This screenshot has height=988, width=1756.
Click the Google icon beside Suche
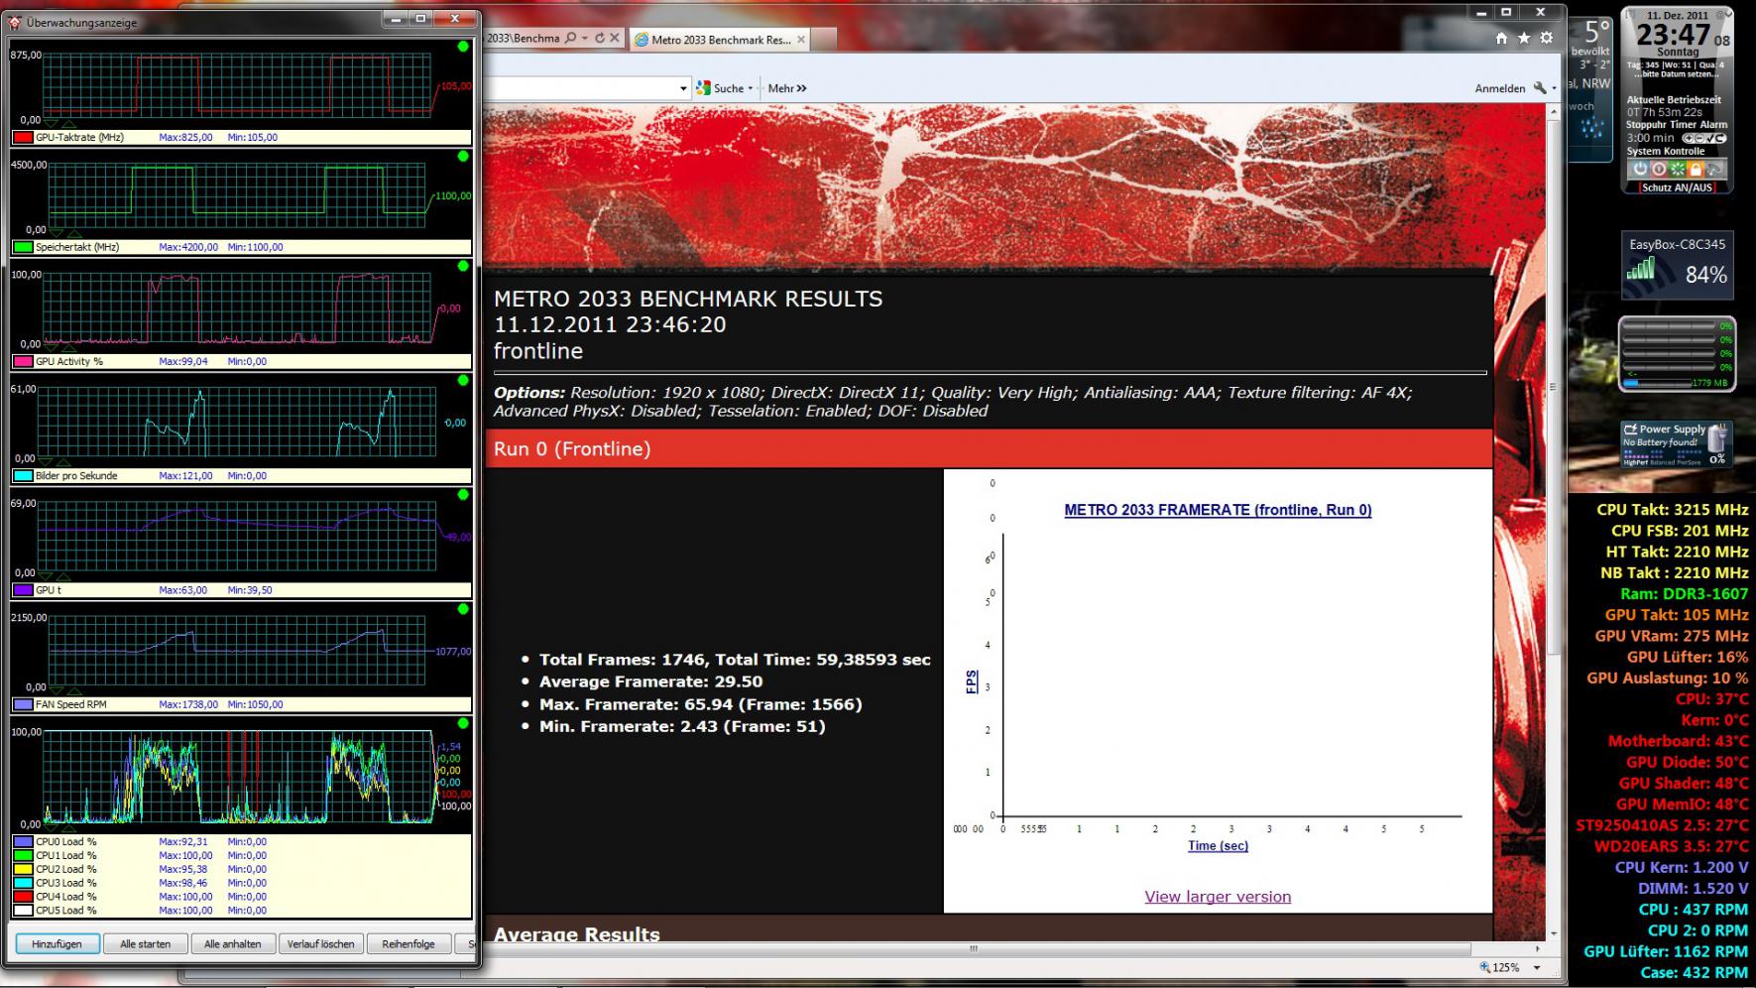click(x=704, y=88)
